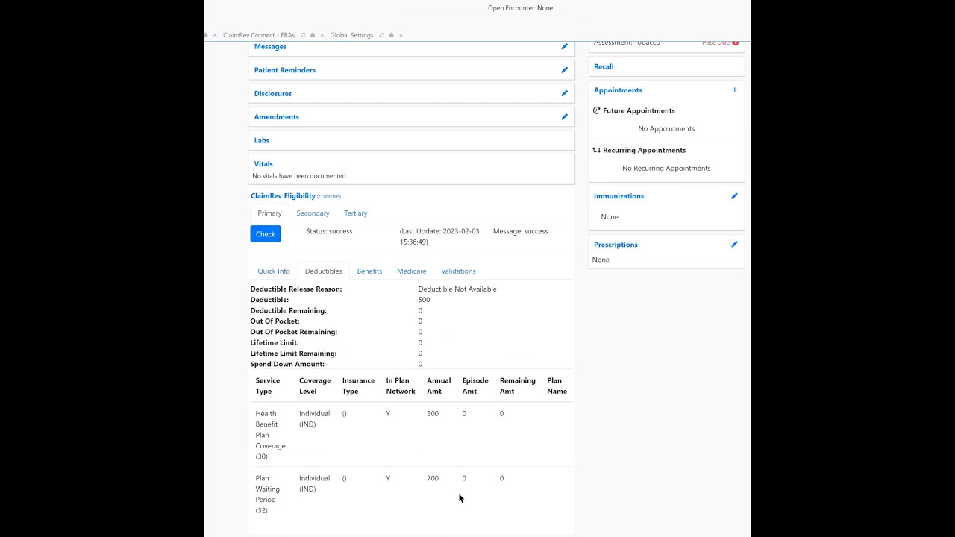Click 'Open Encounter: None' text
This screenshot has height=537, width=955.
[520, 8]
